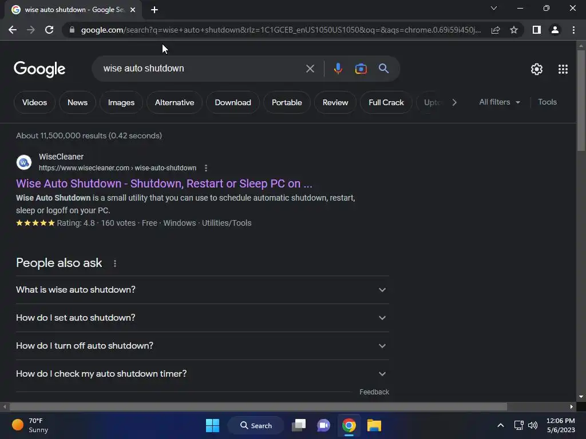Image resolution: width=586 pixels, height=439 pixels.
Task: Open a new browser tab
Action: coord(155,10)
